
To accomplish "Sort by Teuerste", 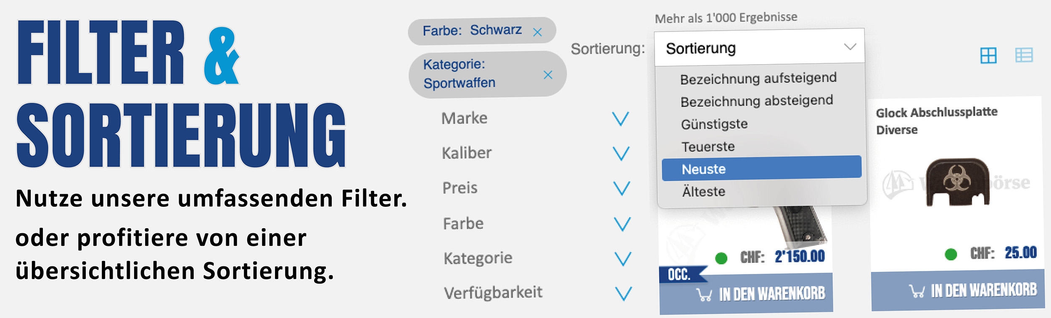I will [x=708, y=147].
